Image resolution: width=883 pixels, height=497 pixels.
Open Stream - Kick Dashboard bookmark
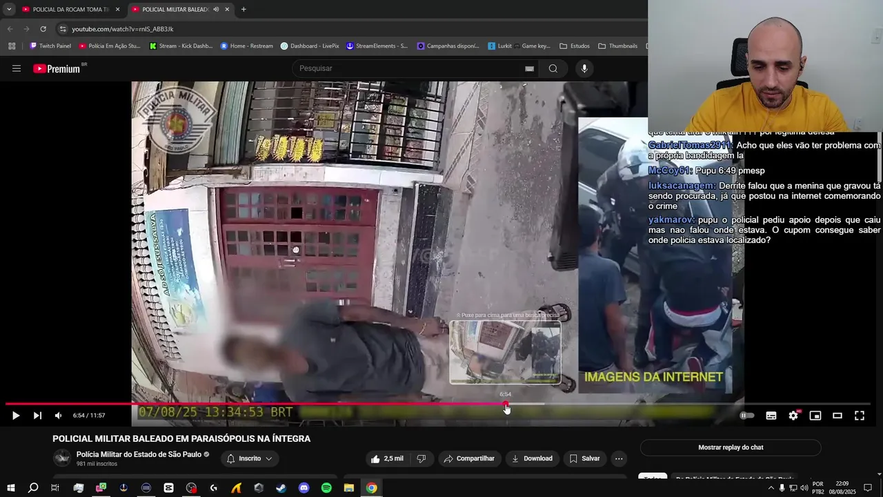coord(181,46)
